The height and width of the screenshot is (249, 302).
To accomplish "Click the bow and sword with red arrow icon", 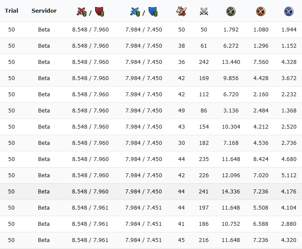I will pos(181,11).
